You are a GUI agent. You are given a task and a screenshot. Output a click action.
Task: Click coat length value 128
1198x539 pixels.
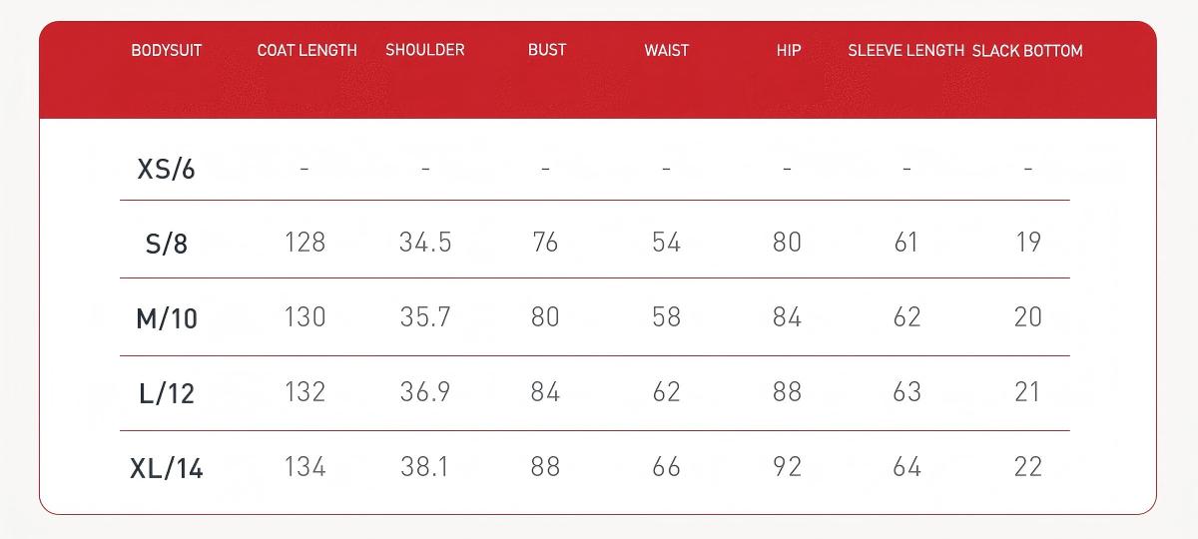pos(304,242)
